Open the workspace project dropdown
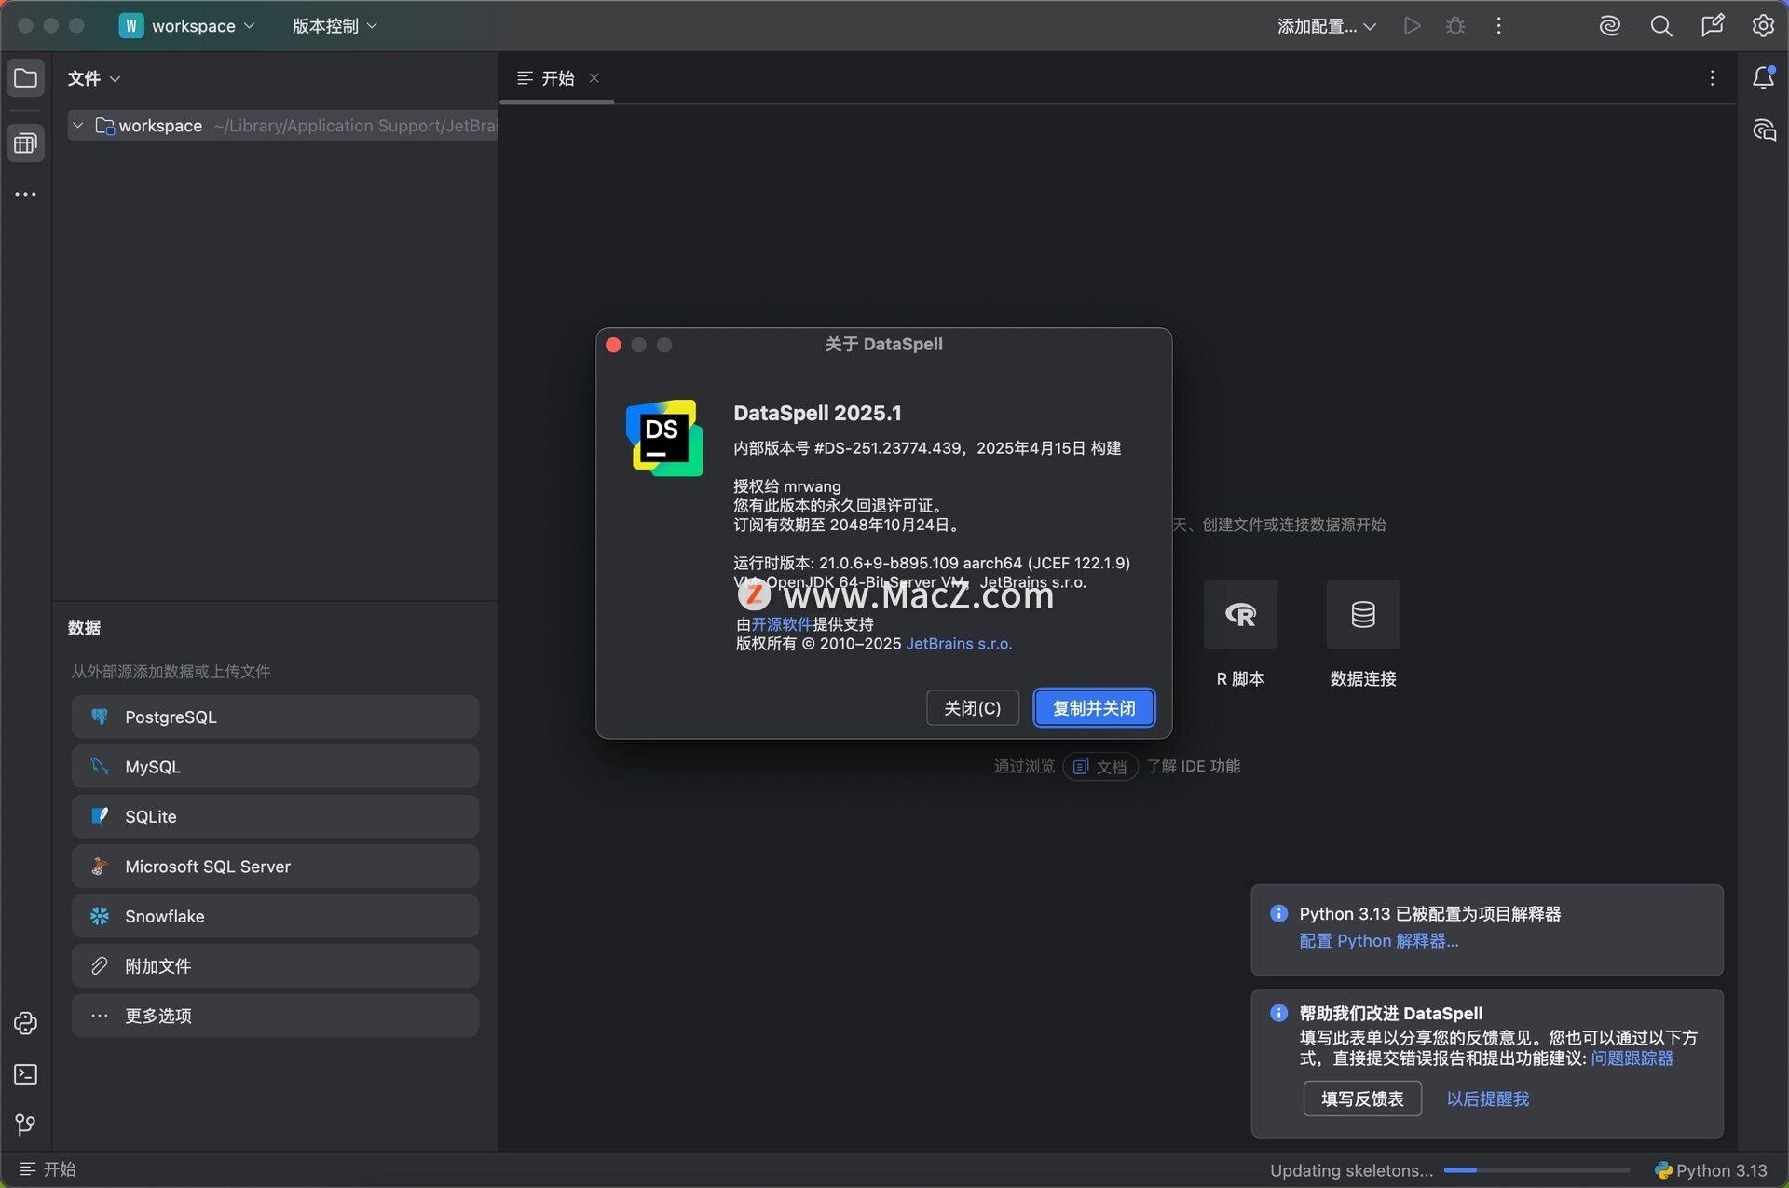The height and width of the screenshot is (1188, 1789). [186, 26]
